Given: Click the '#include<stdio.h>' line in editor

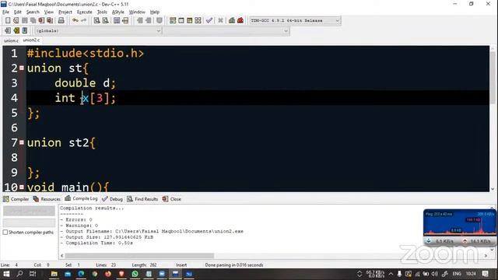Looking at the screenshot, I should [x=86, y=53].
